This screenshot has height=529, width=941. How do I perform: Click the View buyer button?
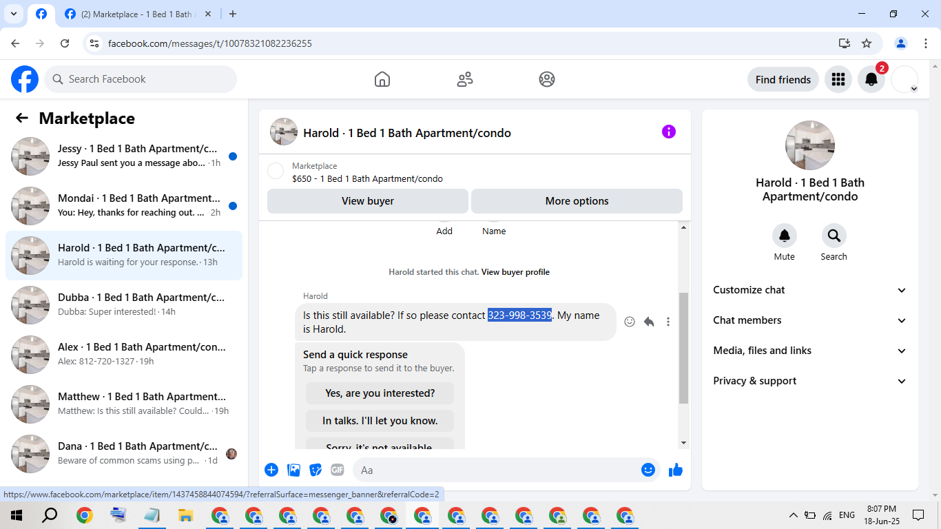pyautogui.click(x=368, y=201)
